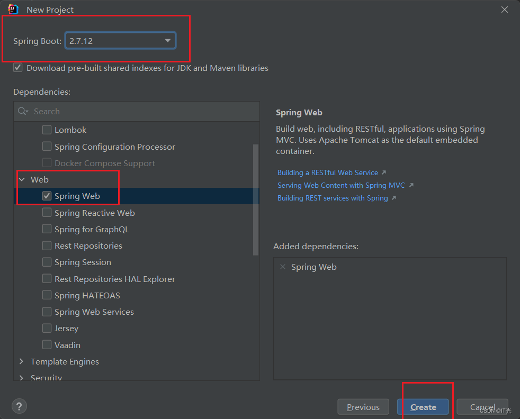Enable Spring Session checkbox
The image size is (520, 419).
pyautogui.click(x=47, y=262)
